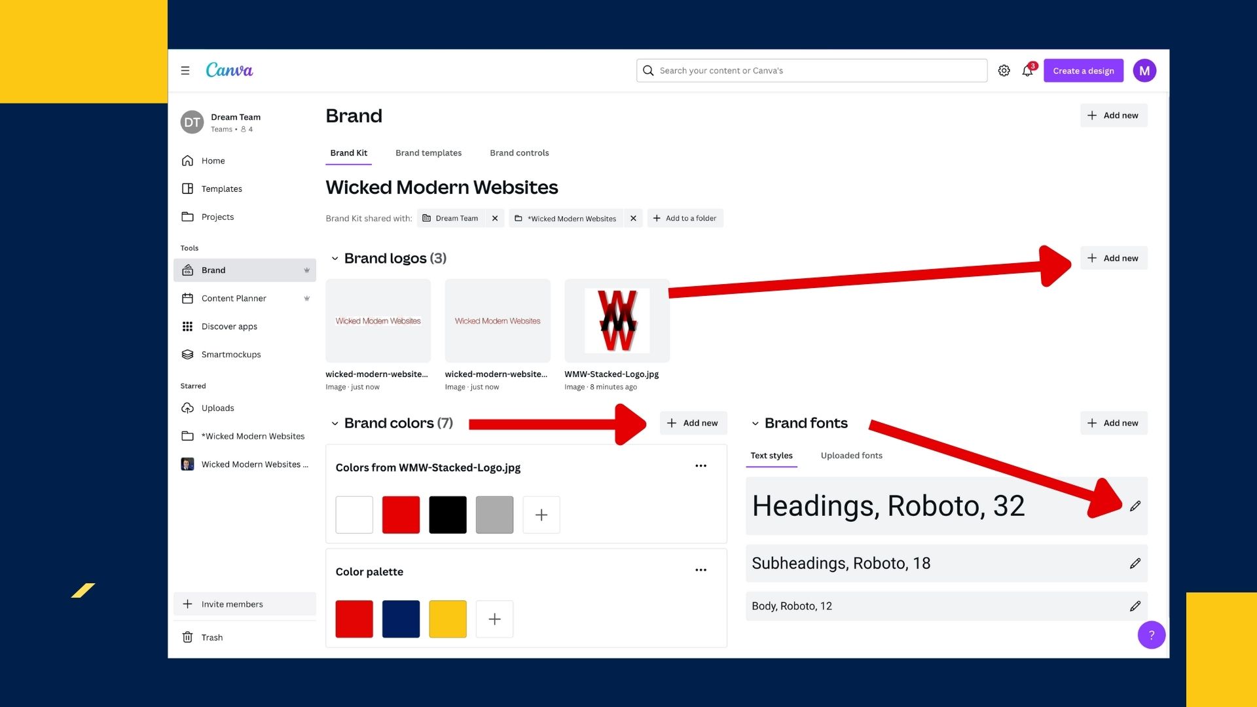Open notifications bell icon
Screen dimensions: 1257x707
tap(1028, 71)
